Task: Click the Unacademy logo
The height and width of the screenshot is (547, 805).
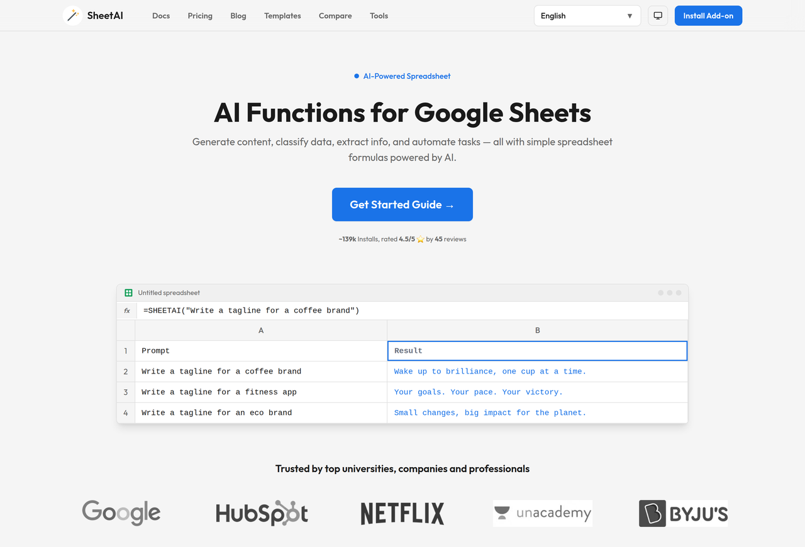Action: pos(543,513)
